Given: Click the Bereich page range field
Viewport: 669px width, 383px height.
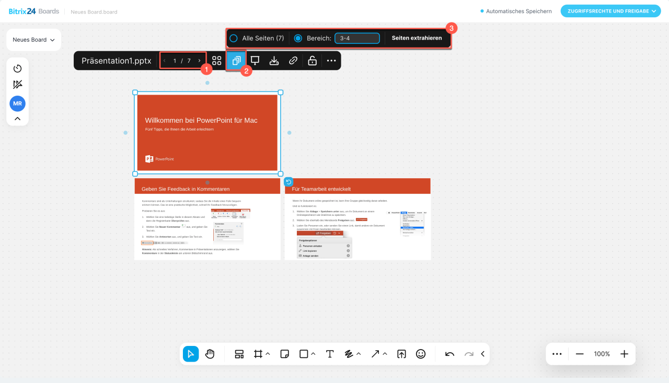Looking at the screenshot, I should [x=357, y=38].
